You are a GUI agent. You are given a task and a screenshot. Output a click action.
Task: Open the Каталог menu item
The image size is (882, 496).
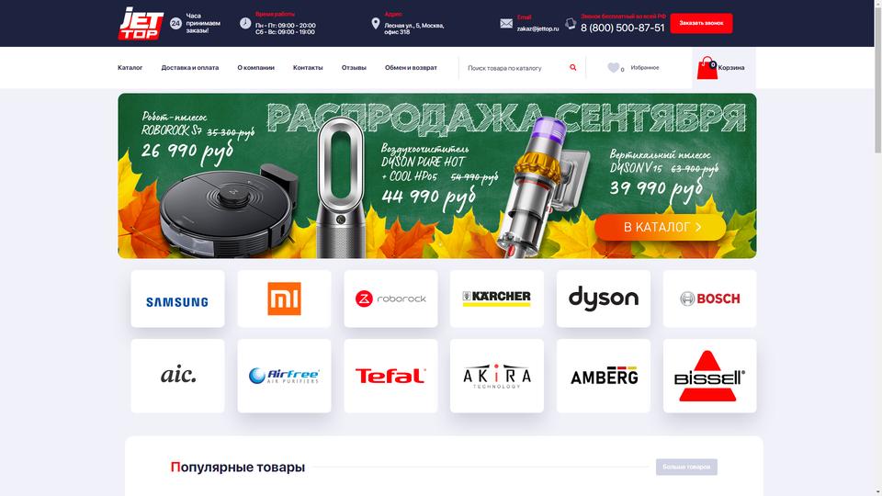[130, 67]
